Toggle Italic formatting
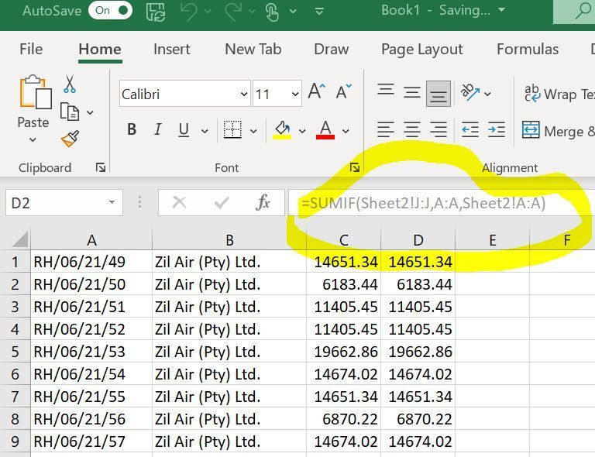 (158, 129)
